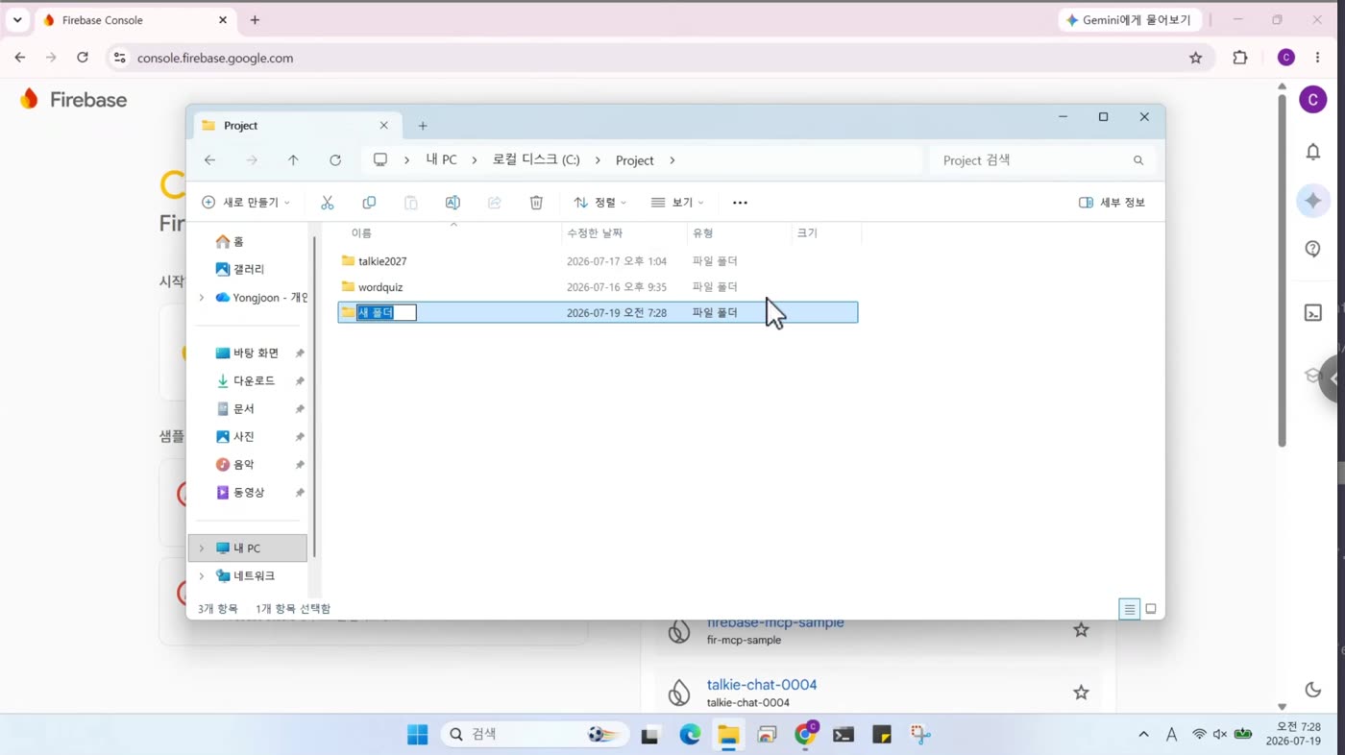Image resolution: width=1345 pixels, height=755 pixels.
Task: Star the talkie-chat-0004 project
Action: pyautogui.click(x=1081, y=692)
